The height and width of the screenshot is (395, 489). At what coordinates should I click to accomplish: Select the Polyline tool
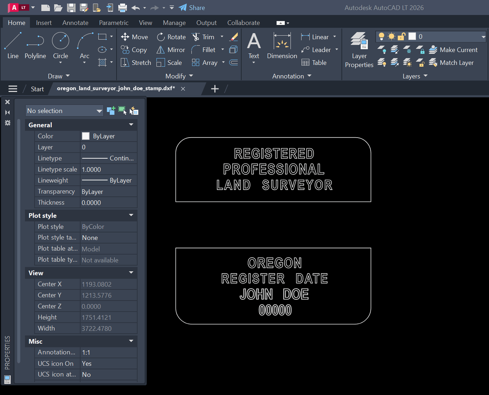pos(35,46)
